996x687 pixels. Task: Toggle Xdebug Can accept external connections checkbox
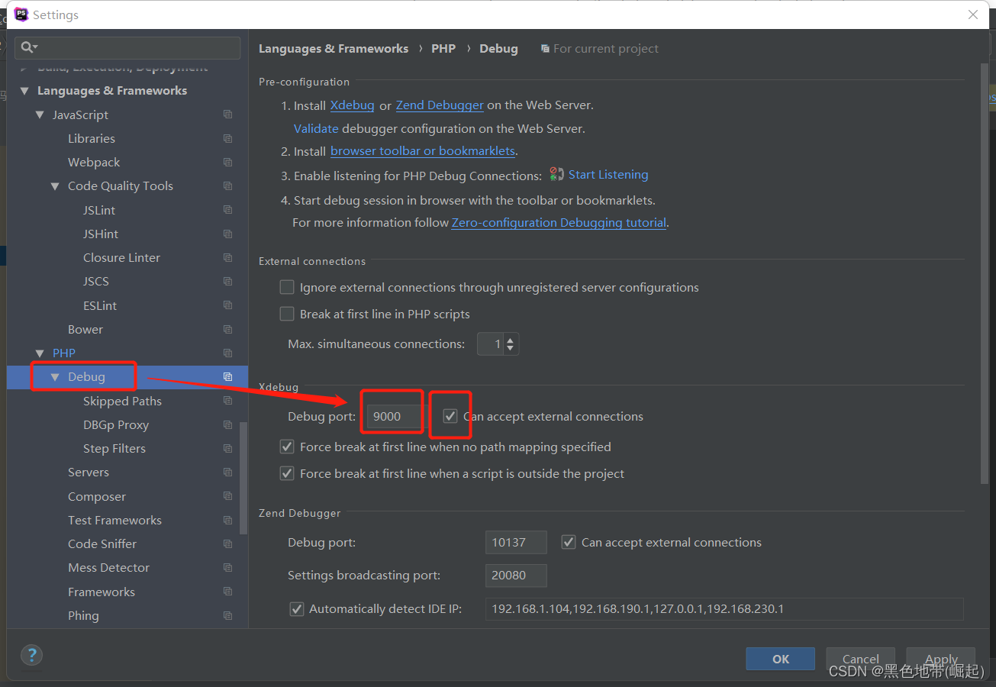[450, 416]
